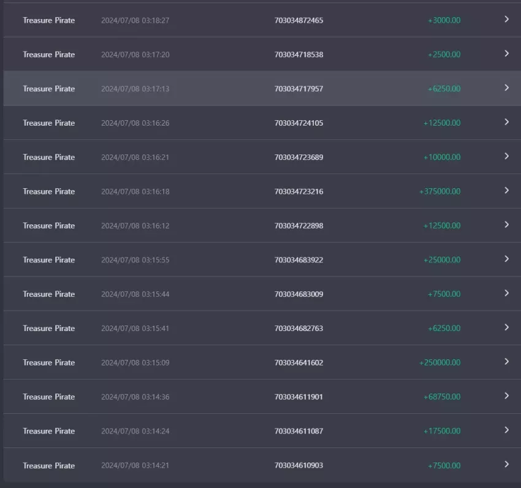Open chevron for transaction 703034682763
The image size is (521, 488).
[506, 327]
